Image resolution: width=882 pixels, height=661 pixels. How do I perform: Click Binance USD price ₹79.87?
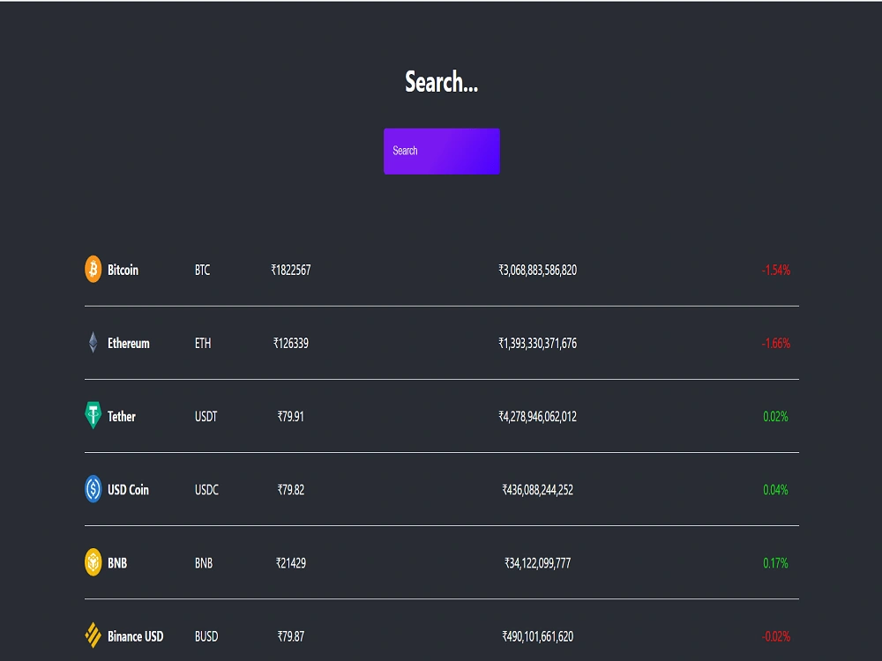click(x=291, y=636)
